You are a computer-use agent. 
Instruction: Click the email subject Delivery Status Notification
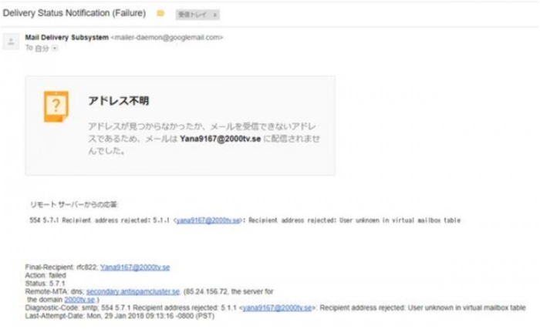74,13
